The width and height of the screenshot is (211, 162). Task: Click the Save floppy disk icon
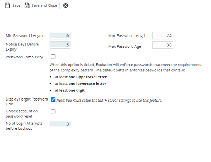[8, 6]
